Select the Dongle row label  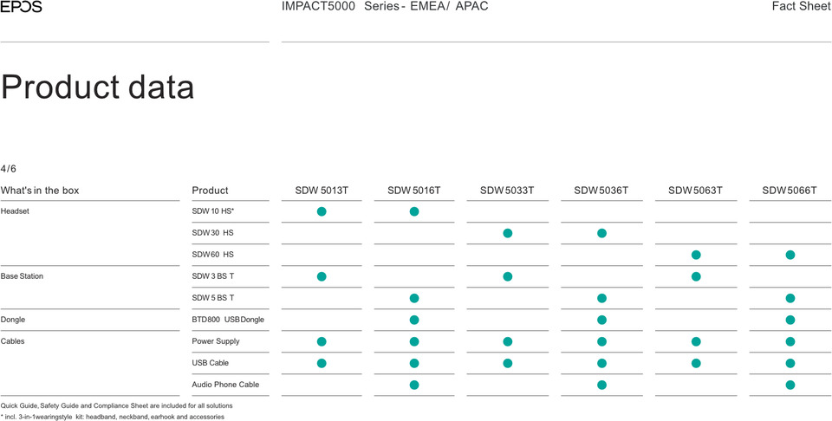click(13, 320)
